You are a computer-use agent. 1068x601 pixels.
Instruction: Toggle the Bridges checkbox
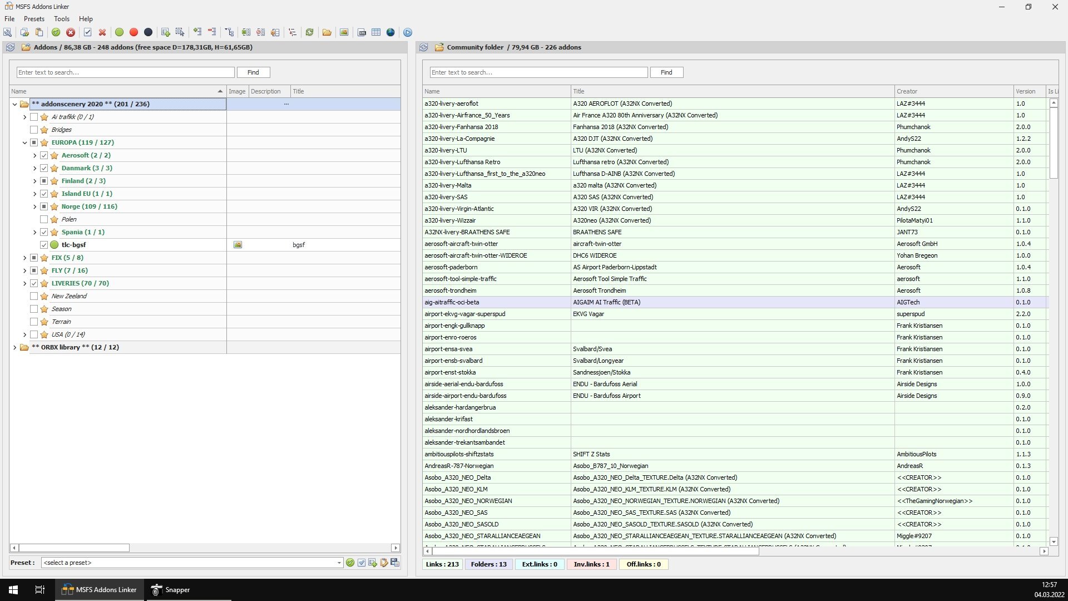click(34, 130)
